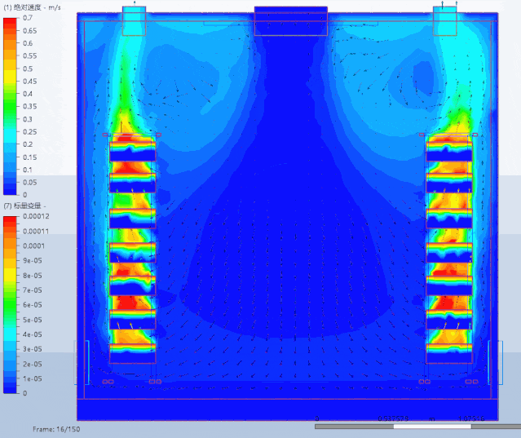Viewport: 521px width, 438px height.
Task: Click the light blue outlined panel on left wall
Action: click(x=82, y=361)
